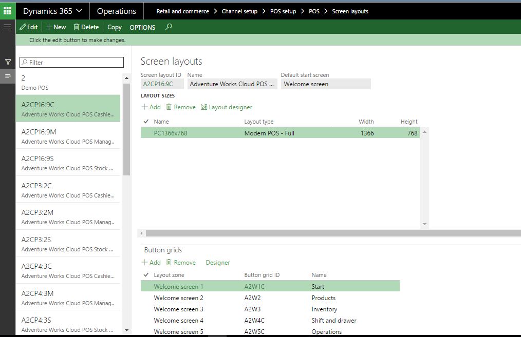Toggle the hamburger navigation pane icon
This screenshot has width=521, height=337.
pyautogui.click(x=7, y=27)
